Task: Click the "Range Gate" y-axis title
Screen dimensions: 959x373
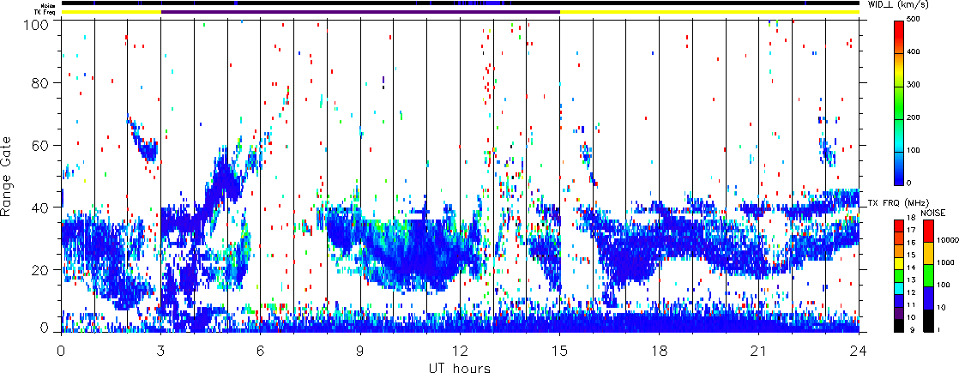Action: pyautogui.click(x=8, y=177)
